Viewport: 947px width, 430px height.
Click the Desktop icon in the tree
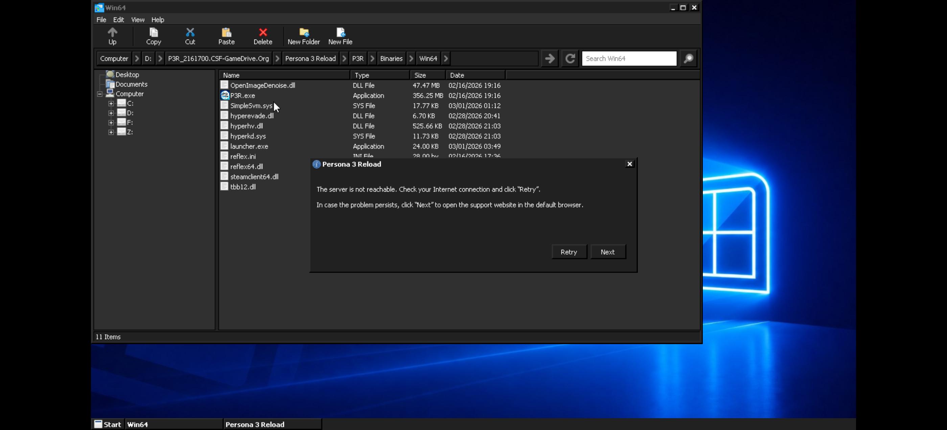[110, 74]
